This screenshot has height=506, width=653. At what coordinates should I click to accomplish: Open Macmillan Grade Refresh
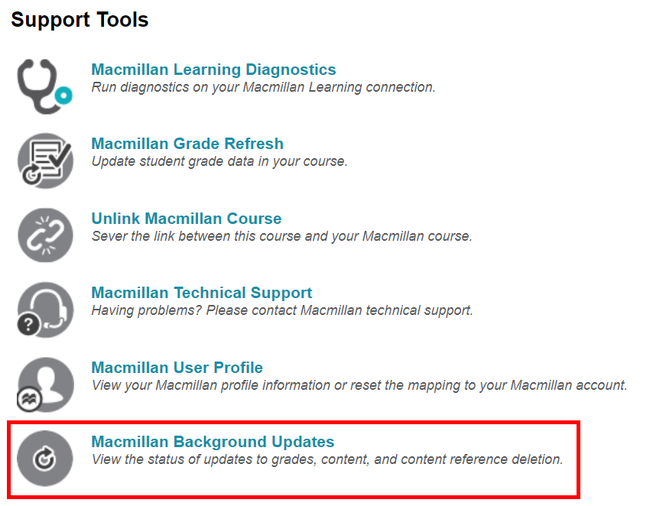point(187,144)
